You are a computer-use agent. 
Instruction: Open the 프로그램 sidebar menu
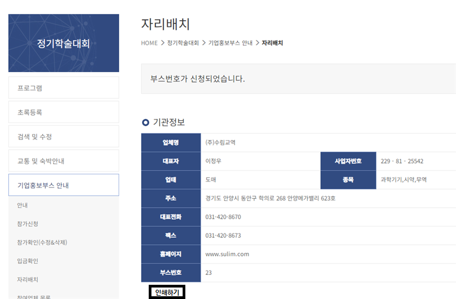(63, 87)
